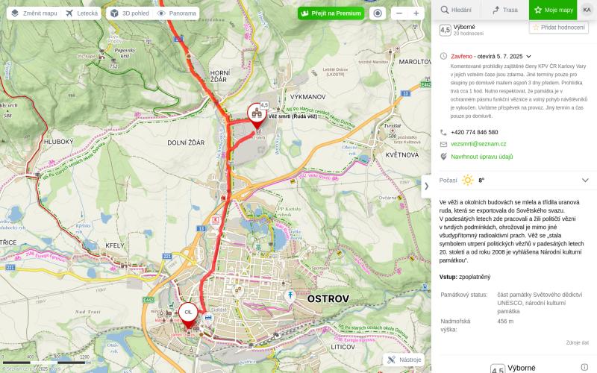This screenshot has height=373, width=597.
Task: Click Přejít na Premium button
Action: [331, 13]
